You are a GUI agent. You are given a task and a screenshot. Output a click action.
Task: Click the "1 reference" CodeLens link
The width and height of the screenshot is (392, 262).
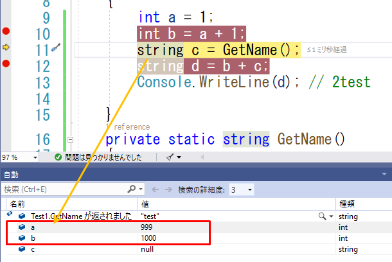130,127
